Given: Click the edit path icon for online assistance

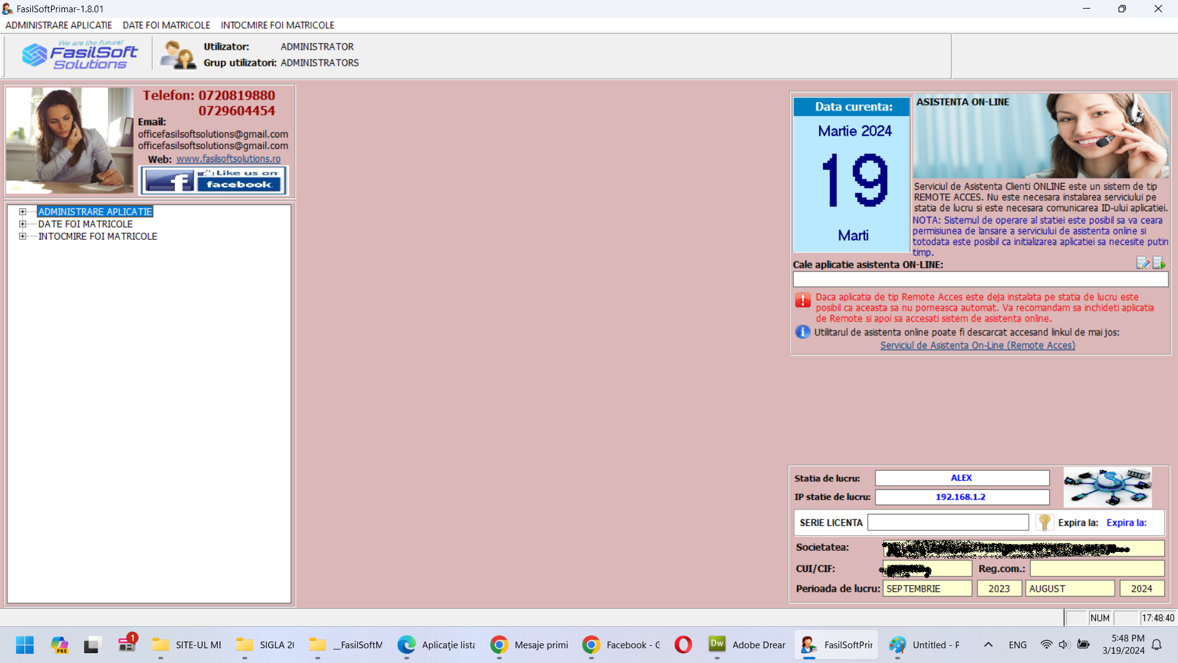Looking at the screenshot, I should [x=1142, y=263].
